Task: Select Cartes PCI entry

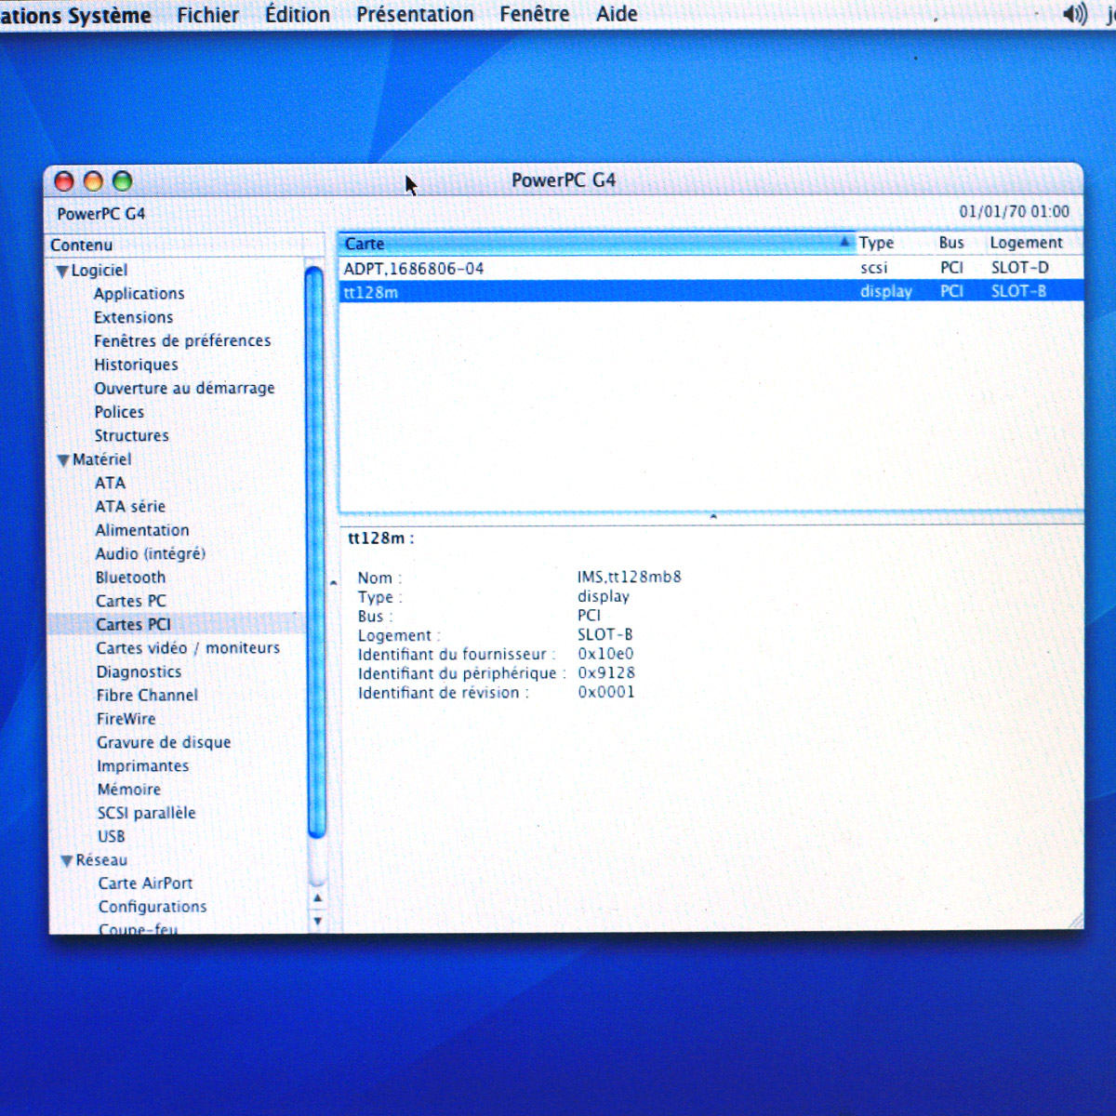Action: pos(133,624)
